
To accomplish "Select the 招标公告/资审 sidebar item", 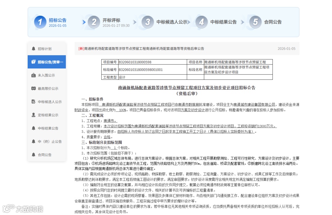I will click(x=47, y=62).
